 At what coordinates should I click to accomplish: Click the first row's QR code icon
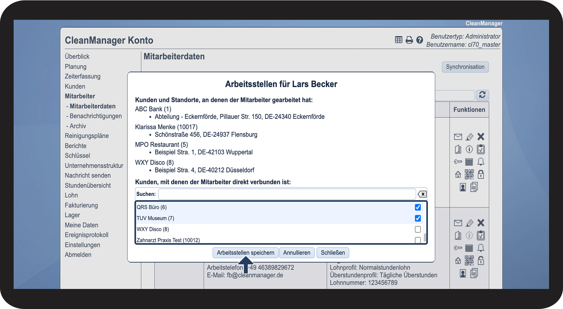click(469, 174)
